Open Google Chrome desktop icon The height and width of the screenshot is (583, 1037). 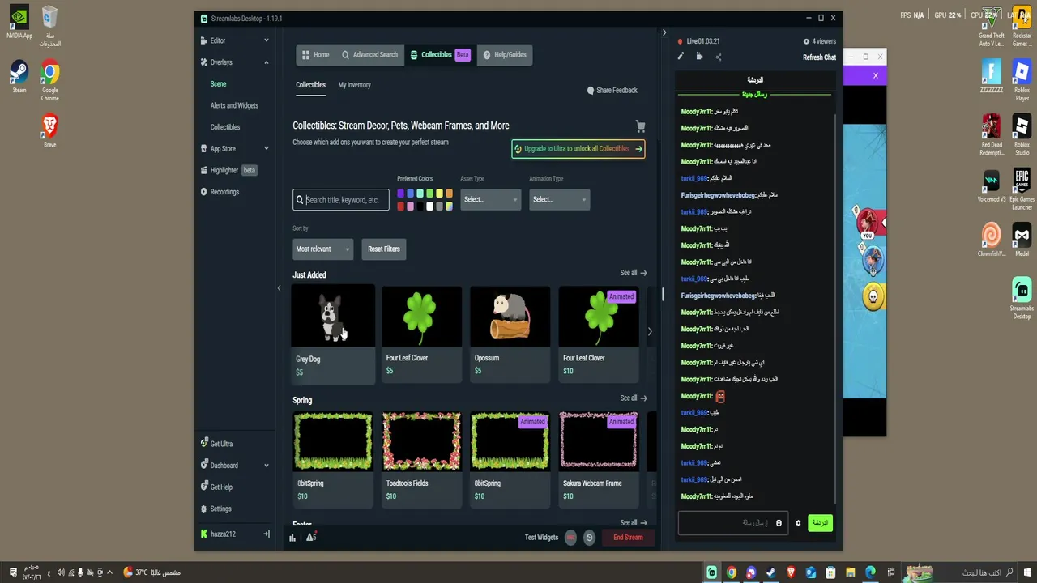coord(50,80)
